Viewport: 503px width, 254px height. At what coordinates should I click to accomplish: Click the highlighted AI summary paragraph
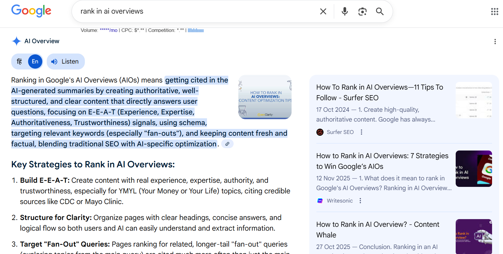pyautogui.click(x=149, y=112)
